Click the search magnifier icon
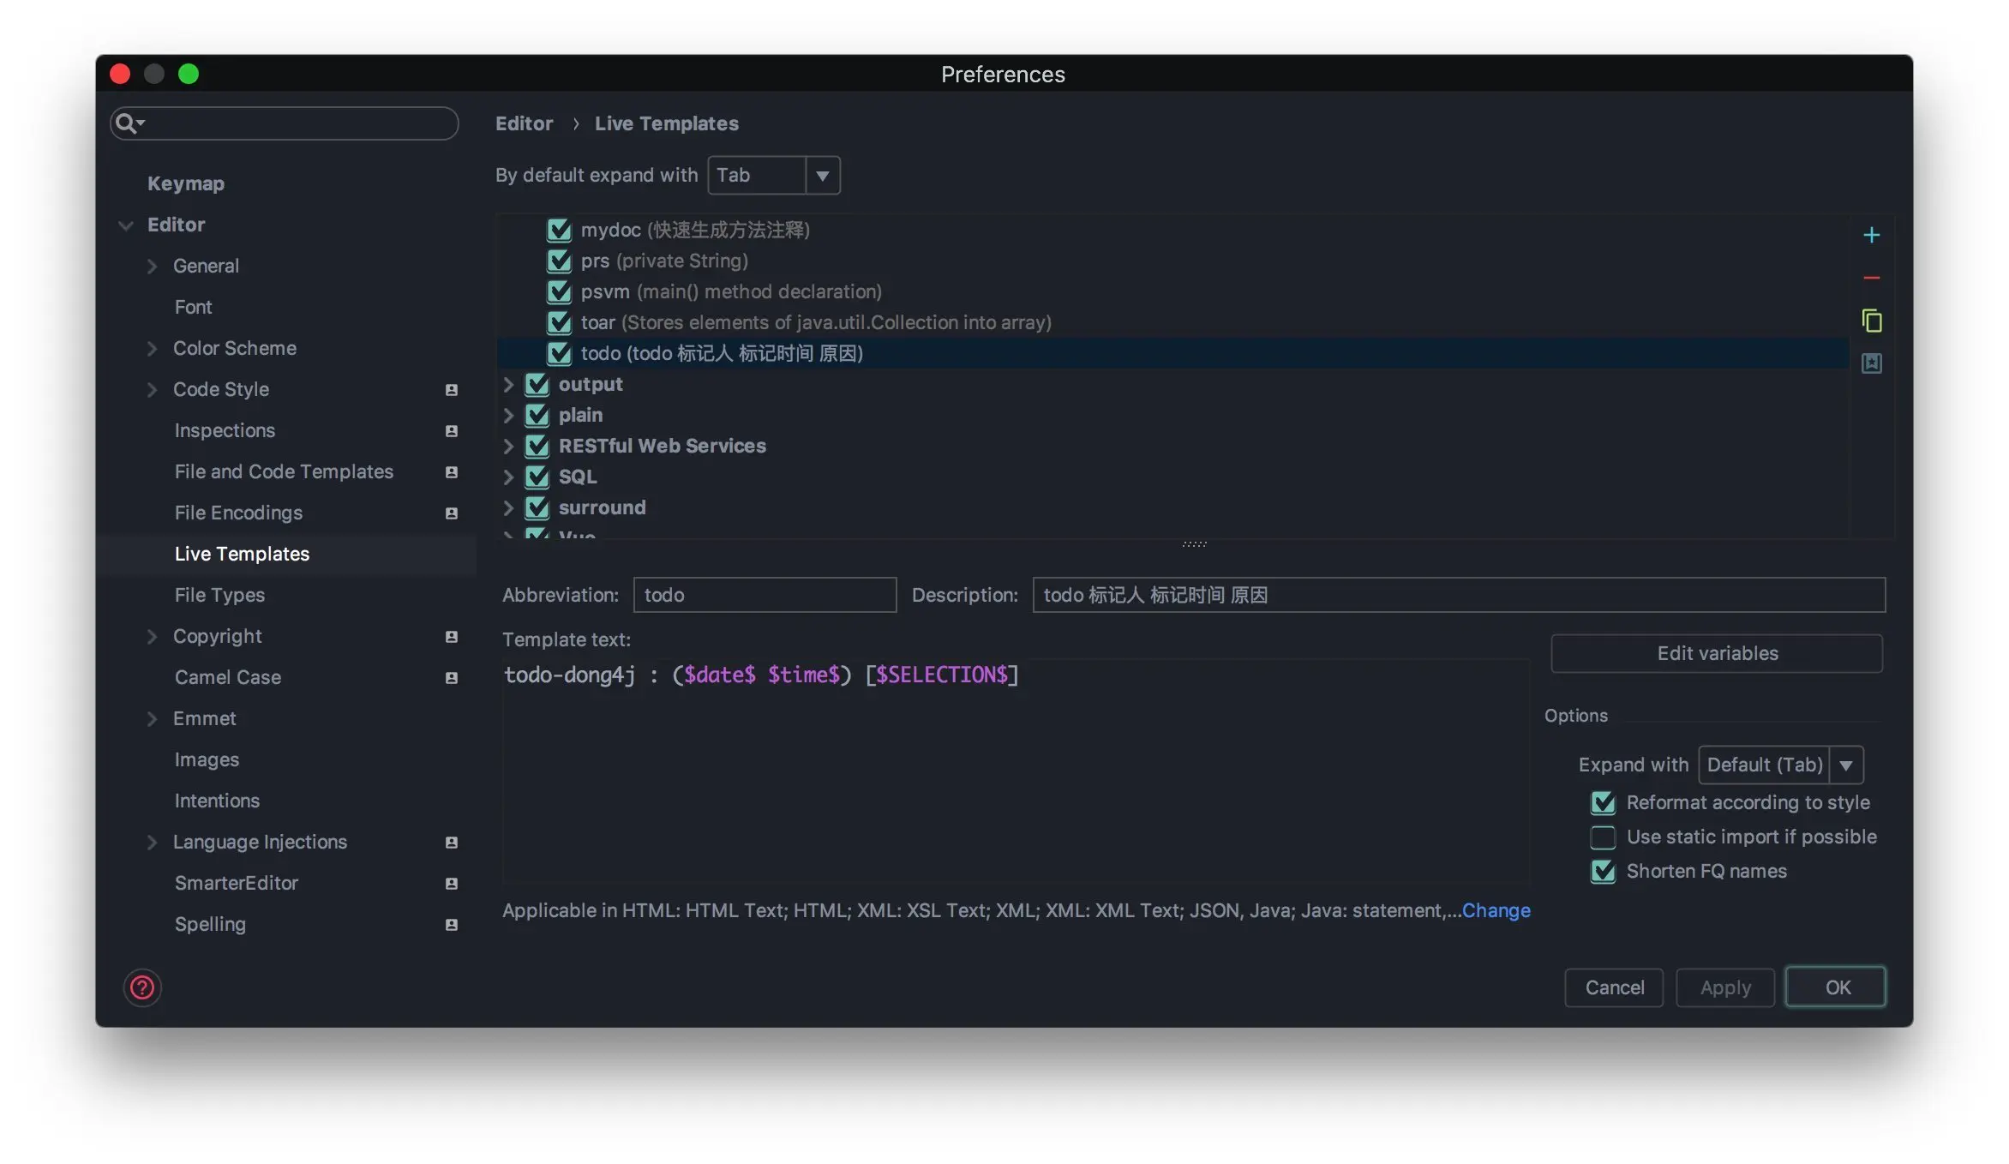 [127, 123]
